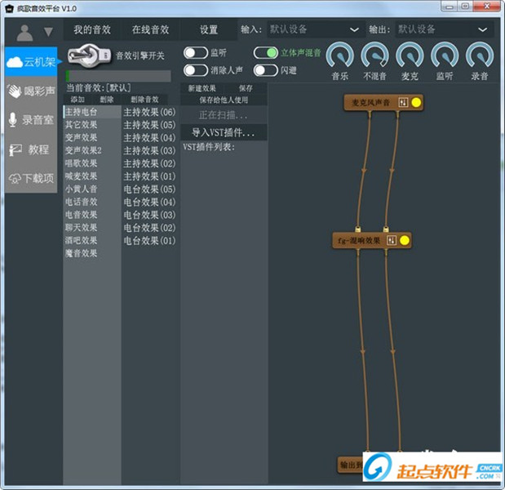This screenshot has width=505, height=490.
Task: Open mixer settings icon on 麦克风声音 node
Action: (x=403, y=103)
